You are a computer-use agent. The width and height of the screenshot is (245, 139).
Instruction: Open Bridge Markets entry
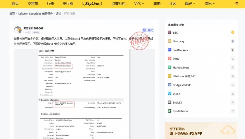point(182,85)
